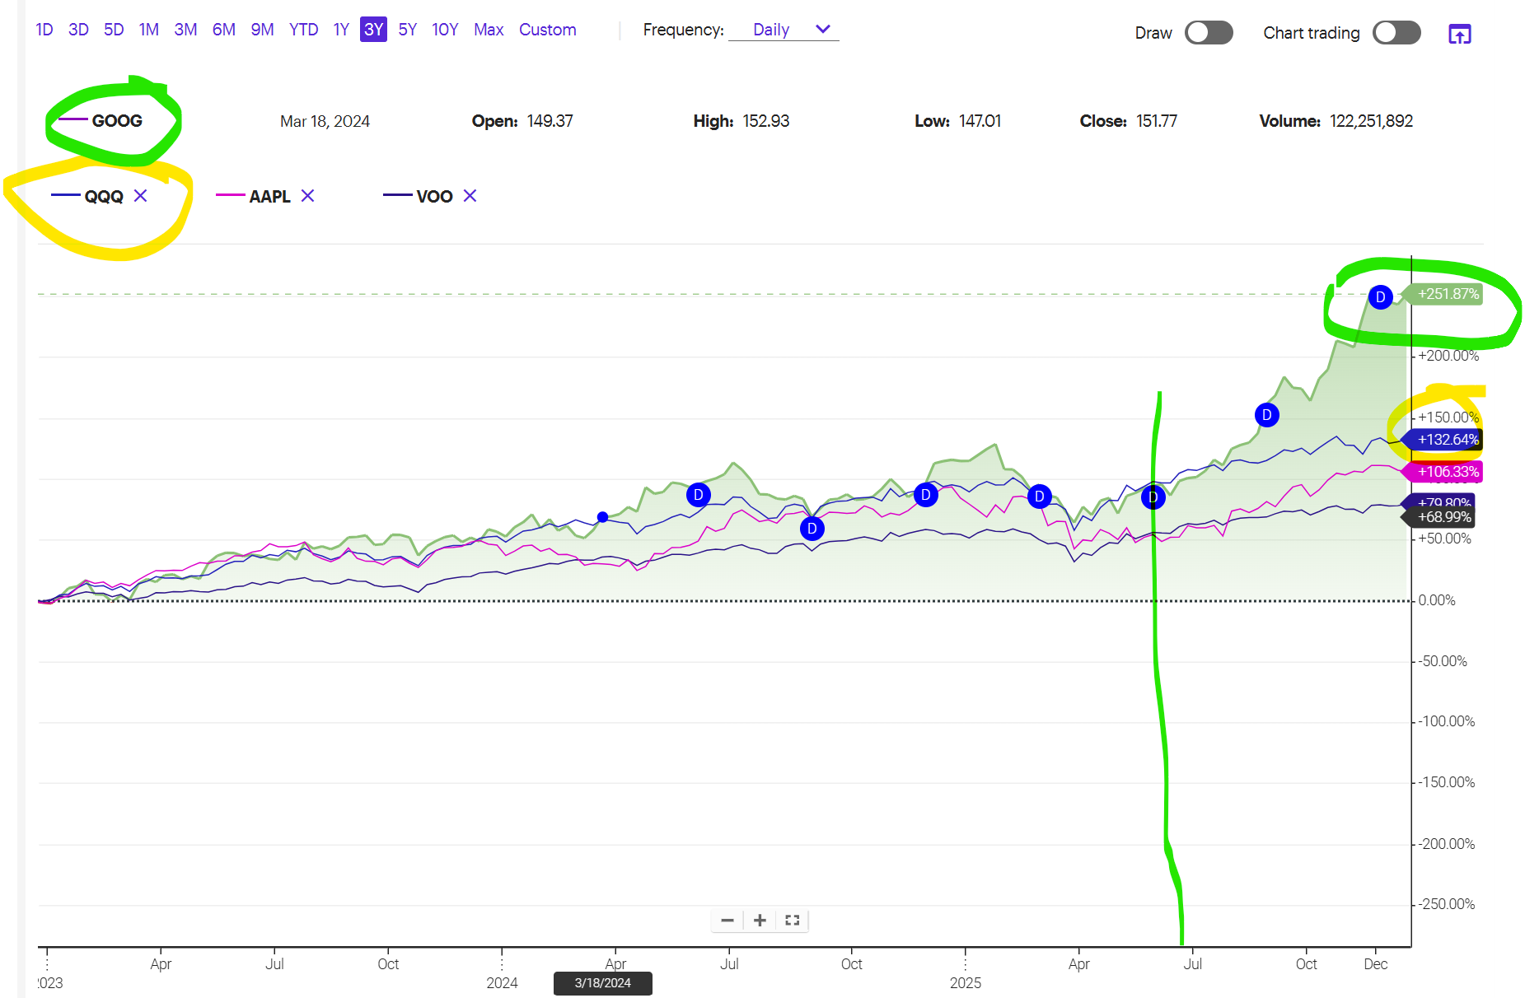Click the 3/18/2024 date marker
This screenshot has height=998, width=1525.
point(602,983)
